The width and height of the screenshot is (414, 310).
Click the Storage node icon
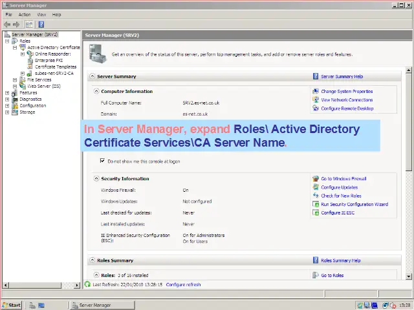pos(15,112)
